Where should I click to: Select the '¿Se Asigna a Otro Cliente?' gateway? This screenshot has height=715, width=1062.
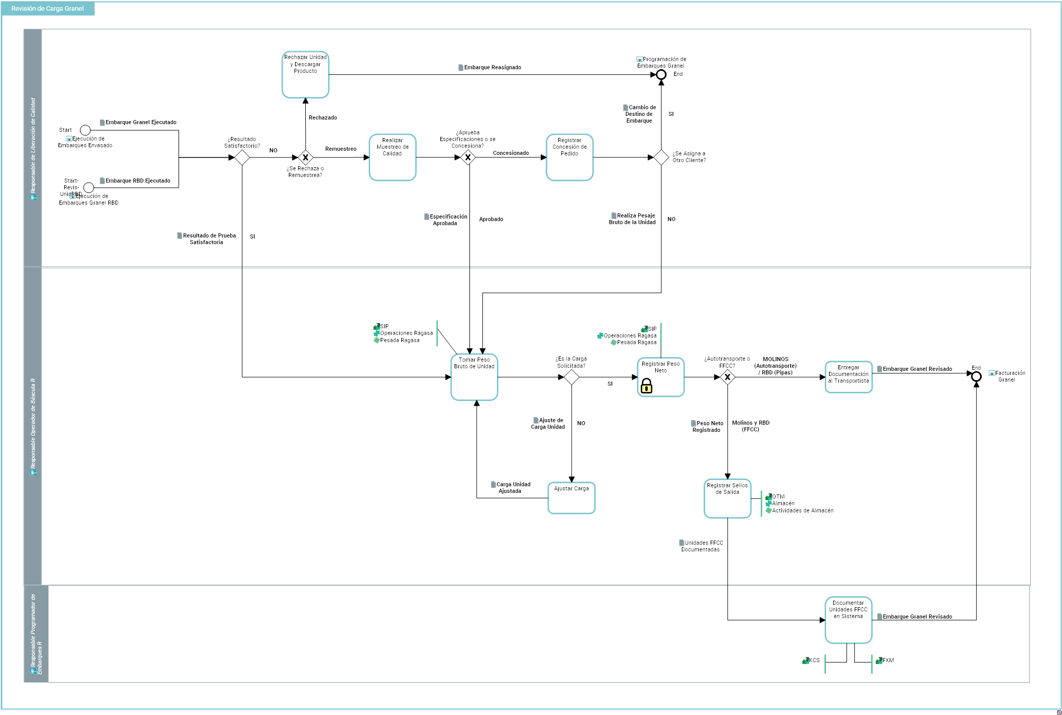[661, 157]
